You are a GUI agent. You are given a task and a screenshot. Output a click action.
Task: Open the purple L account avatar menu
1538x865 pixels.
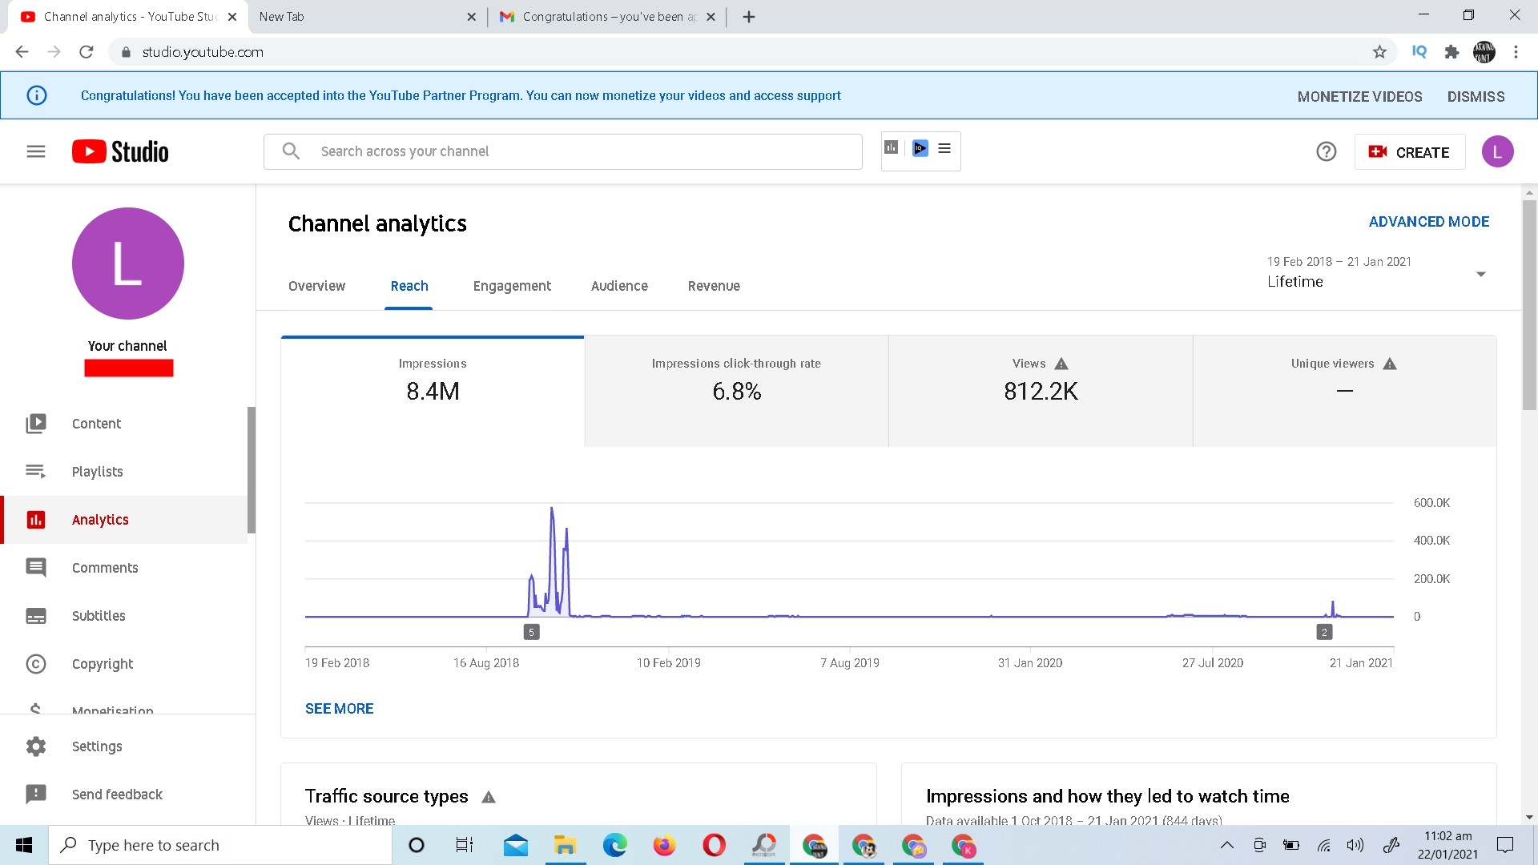pyautogui.click(x=1497, y=151)
